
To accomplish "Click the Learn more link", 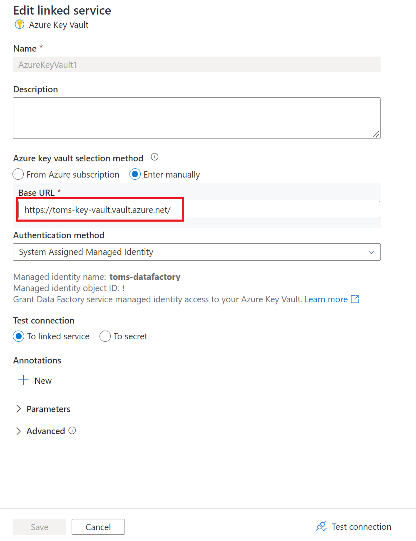I will pos(326,299).
